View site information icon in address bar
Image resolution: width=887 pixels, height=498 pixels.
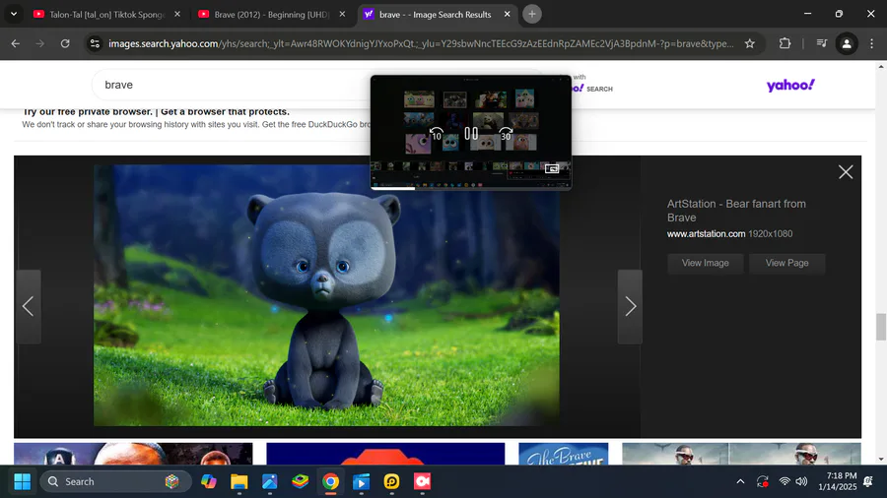[x=95, y=43]
